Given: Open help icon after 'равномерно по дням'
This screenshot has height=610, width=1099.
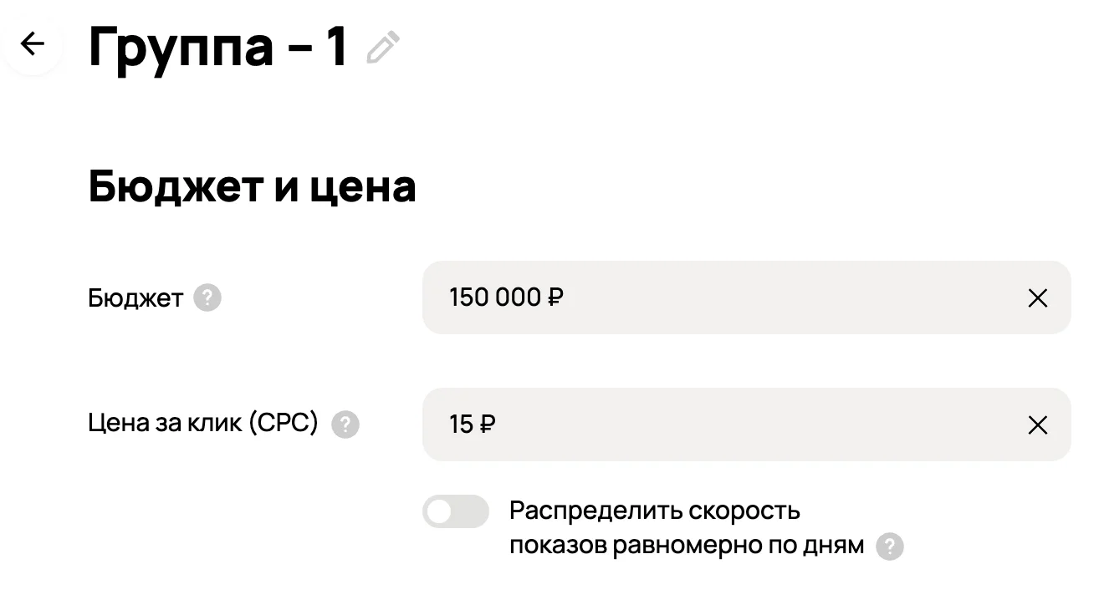Looking at the screenshot, I should pyautogui.click(x=890, y=547).
